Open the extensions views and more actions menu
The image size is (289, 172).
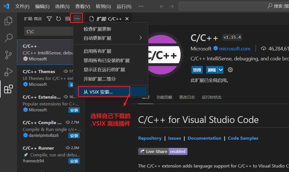77,19
